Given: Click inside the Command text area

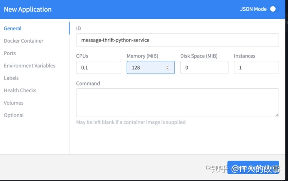Looking at the screenshot, I should (178, 103).
